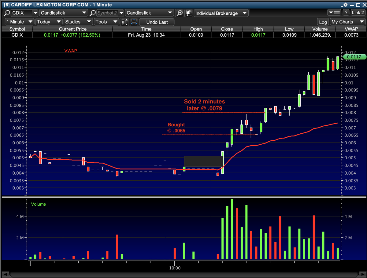Screen dimensions: 367x278
Task: Open the My Charts dropdown
Action: pos(347,22)
